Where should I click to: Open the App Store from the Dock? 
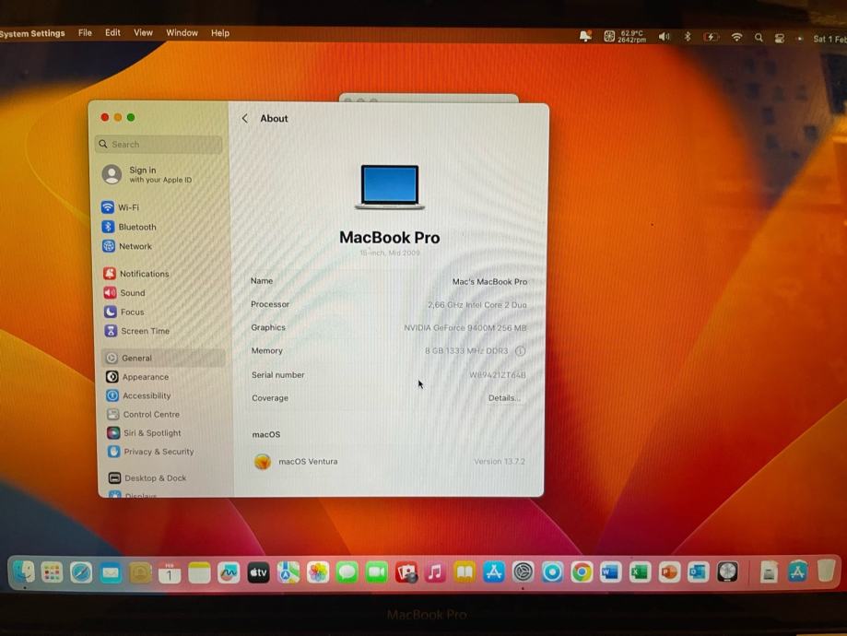tap(494, 572)
